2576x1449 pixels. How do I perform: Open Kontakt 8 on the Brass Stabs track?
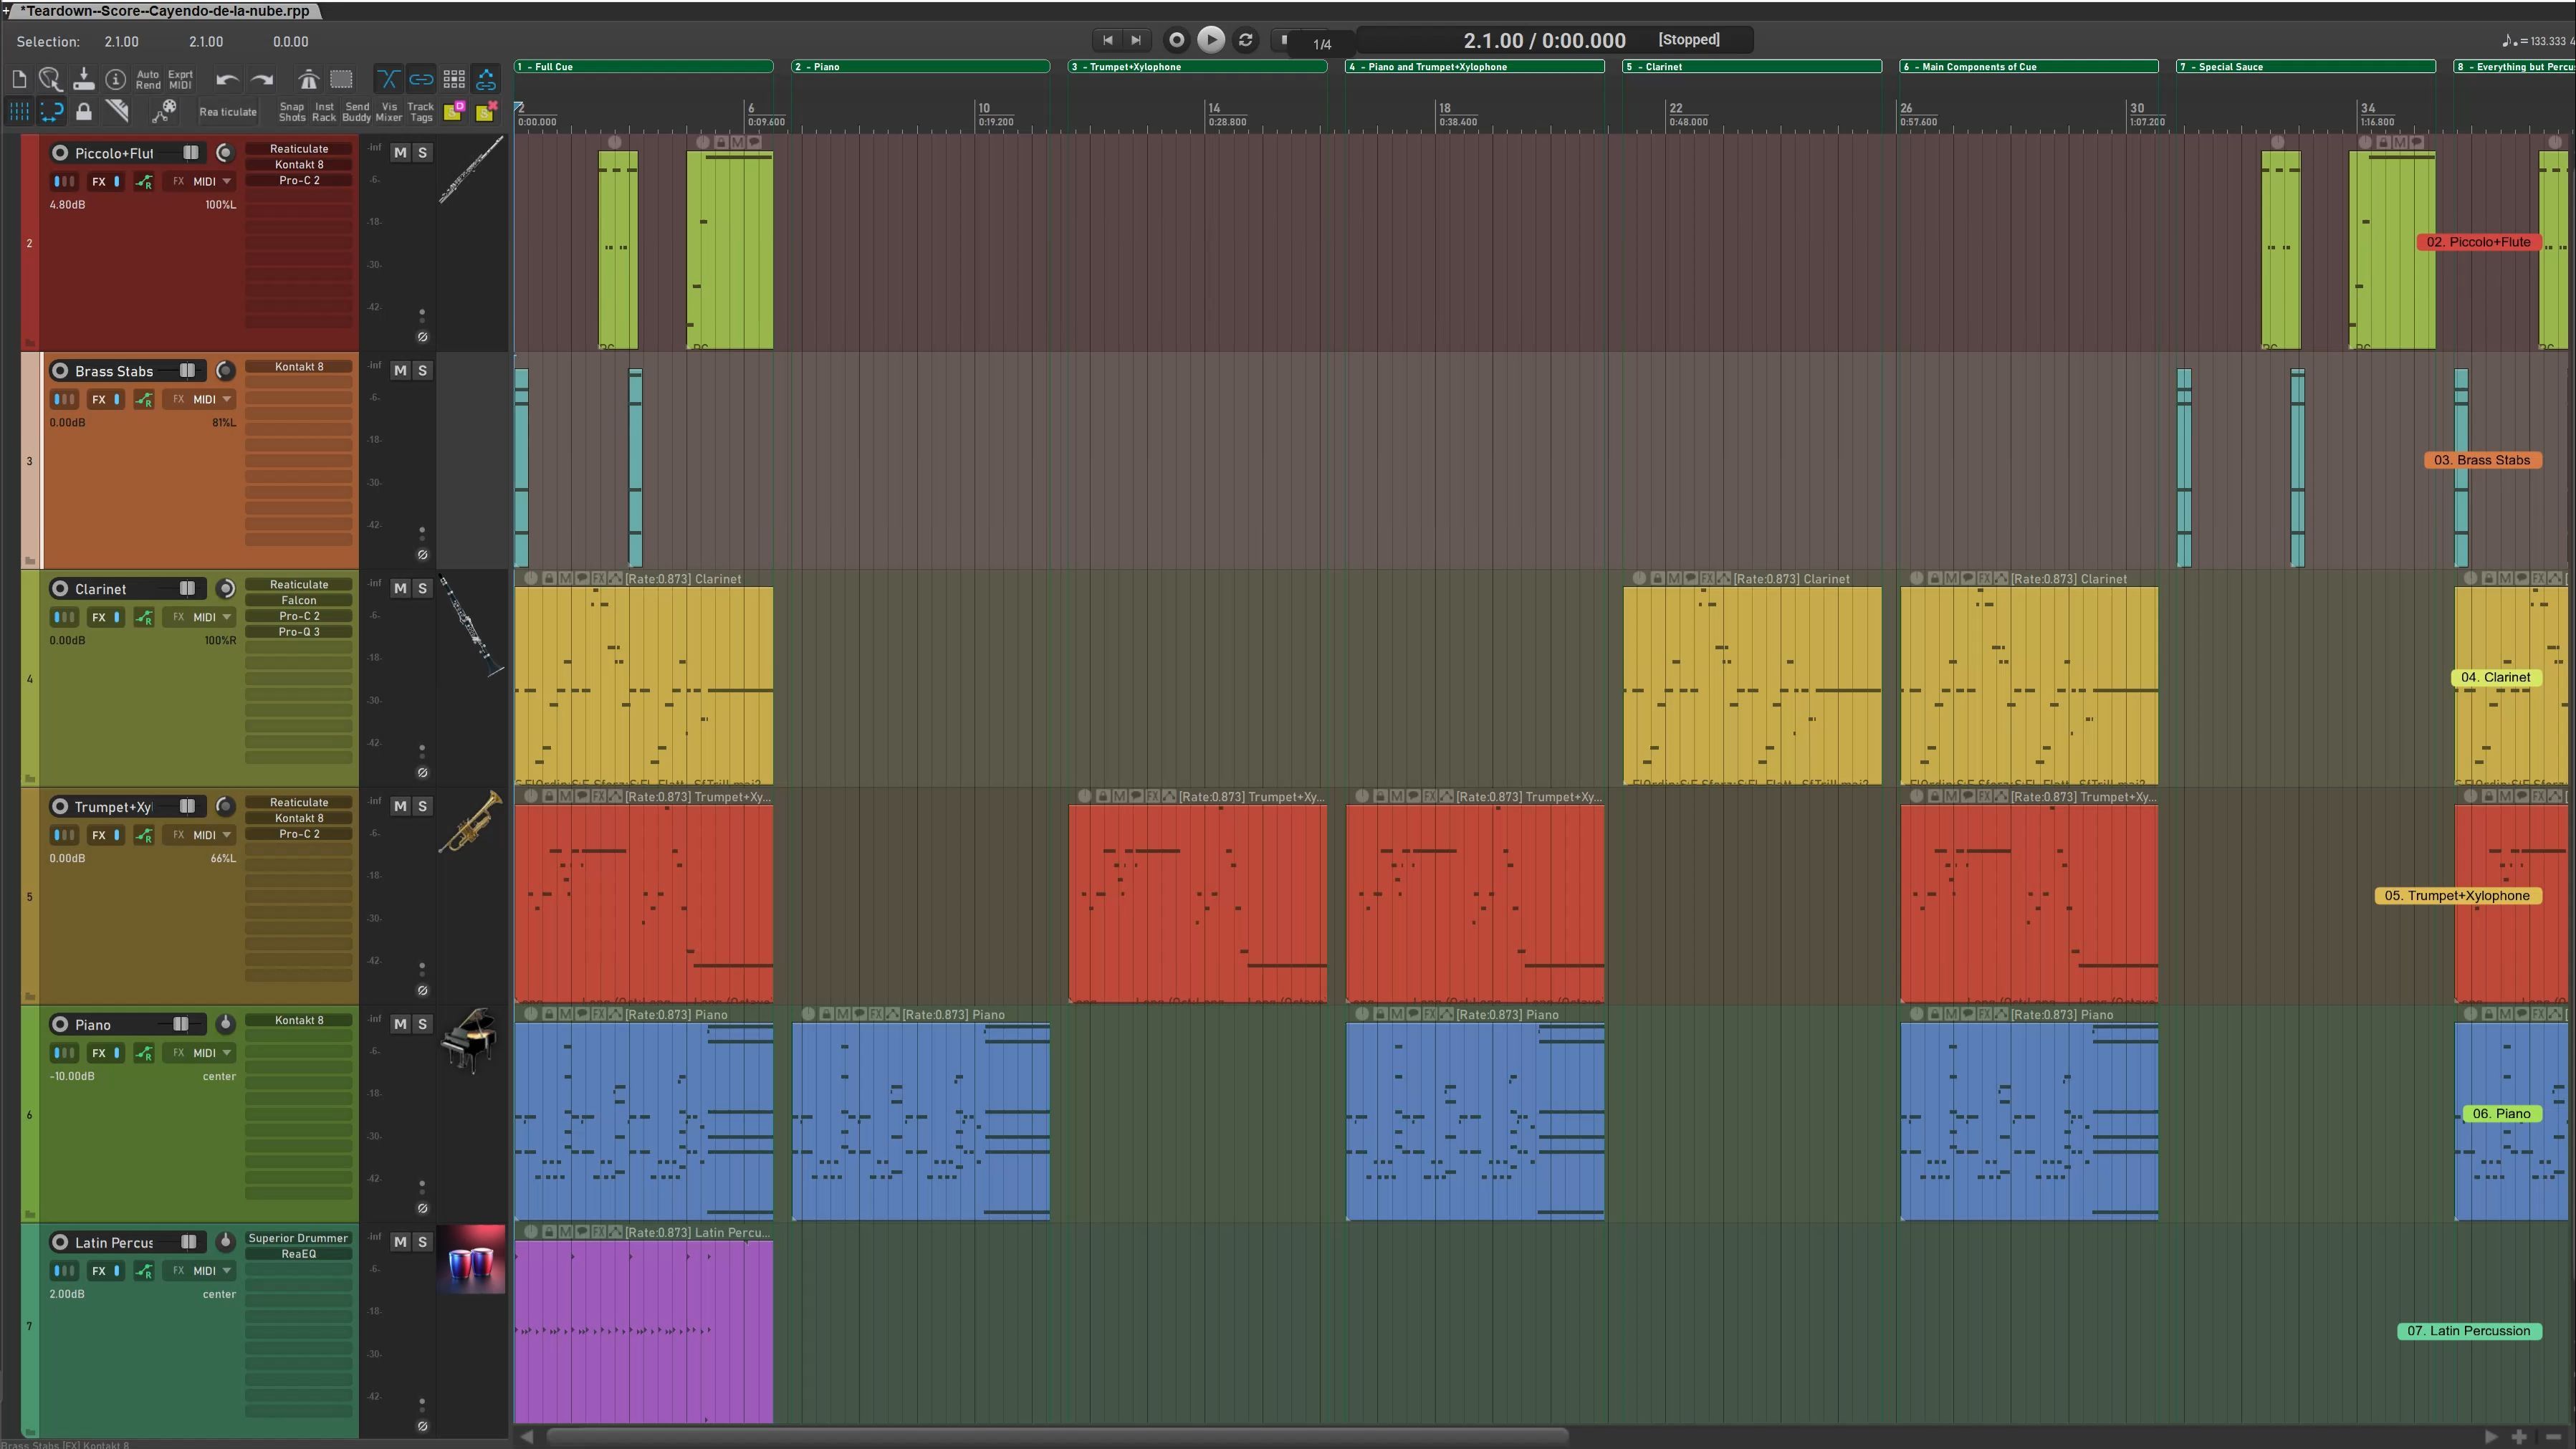click(299, 367)
